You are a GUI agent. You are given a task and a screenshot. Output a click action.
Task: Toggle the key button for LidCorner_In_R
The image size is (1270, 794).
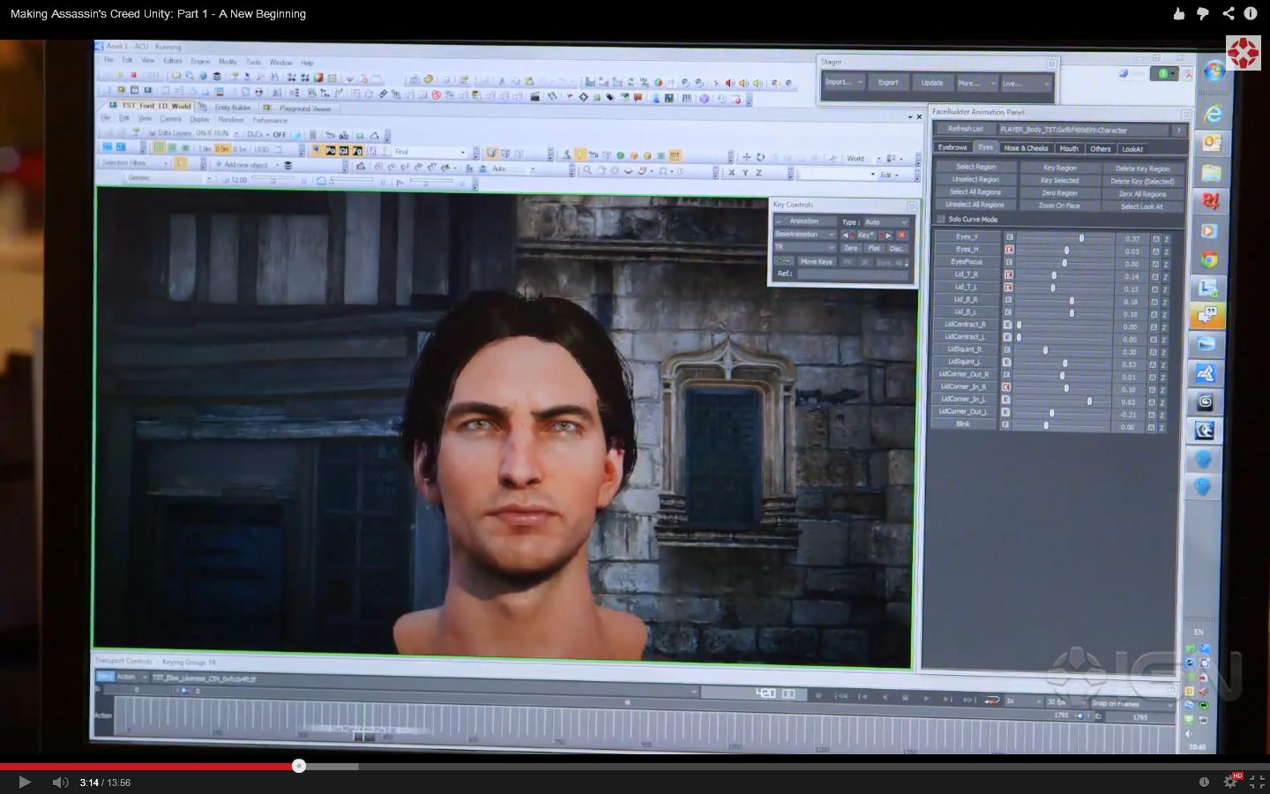tap(1006, 386)
